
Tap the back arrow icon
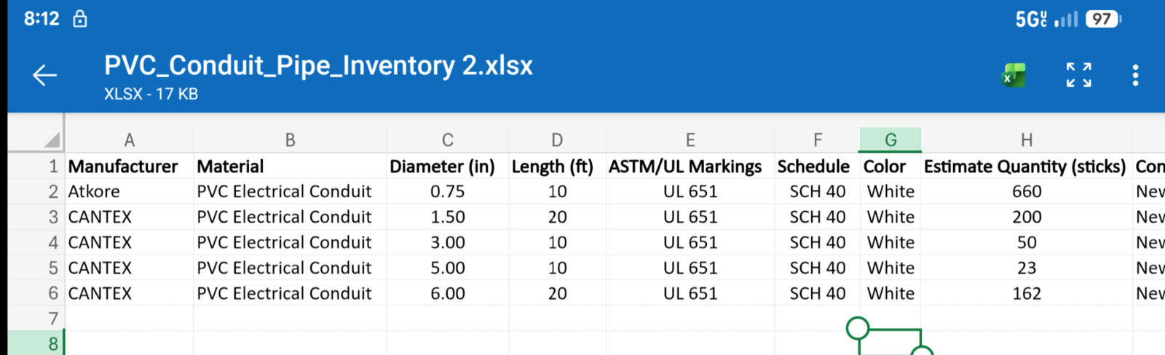[44, 75]
